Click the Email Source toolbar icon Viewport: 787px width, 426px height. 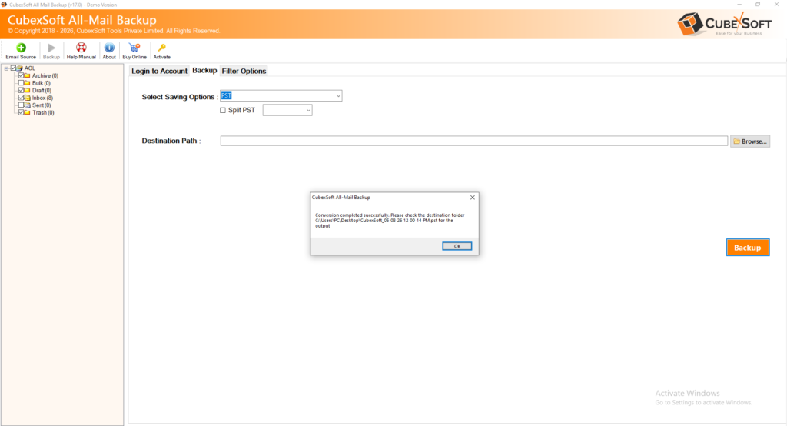click(x=21, y=48)
